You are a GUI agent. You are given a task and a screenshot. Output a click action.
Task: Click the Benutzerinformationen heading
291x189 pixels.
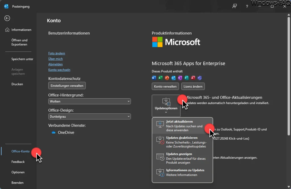[x=69, y=33]
